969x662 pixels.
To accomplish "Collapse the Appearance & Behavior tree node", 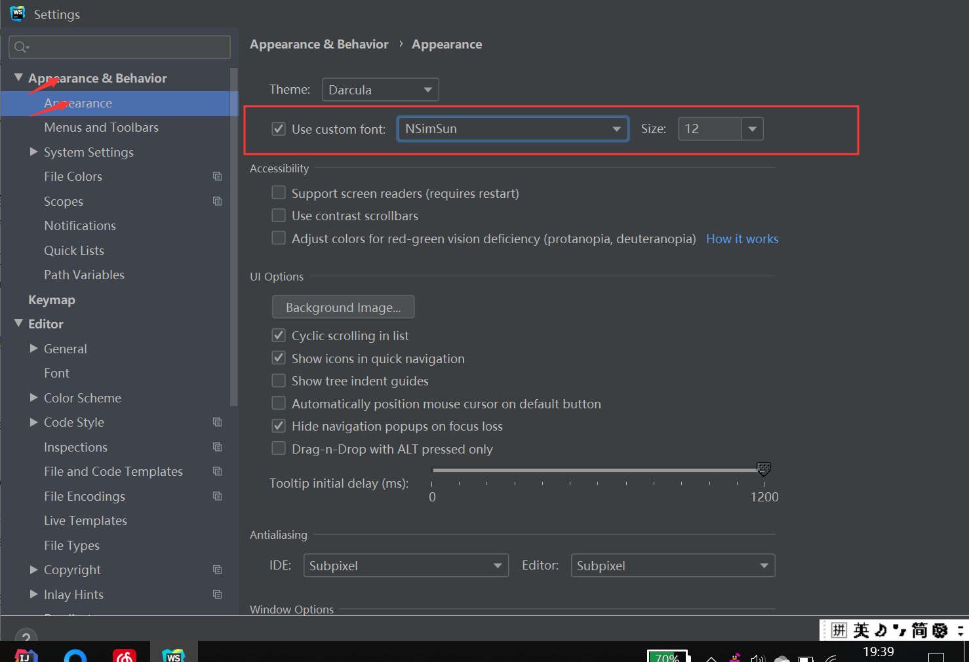I will click(18, 77).
